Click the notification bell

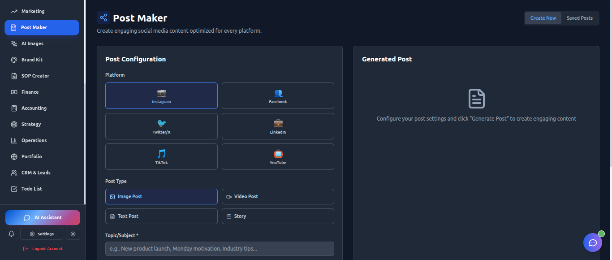[11, 234]
